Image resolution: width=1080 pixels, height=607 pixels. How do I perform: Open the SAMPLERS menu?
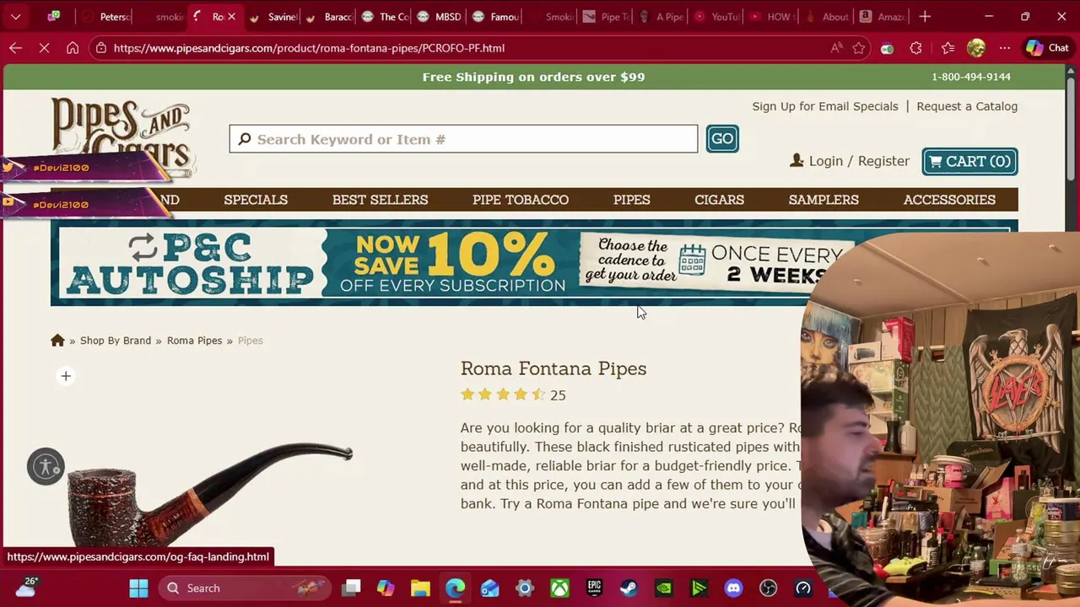pos(823,200)
